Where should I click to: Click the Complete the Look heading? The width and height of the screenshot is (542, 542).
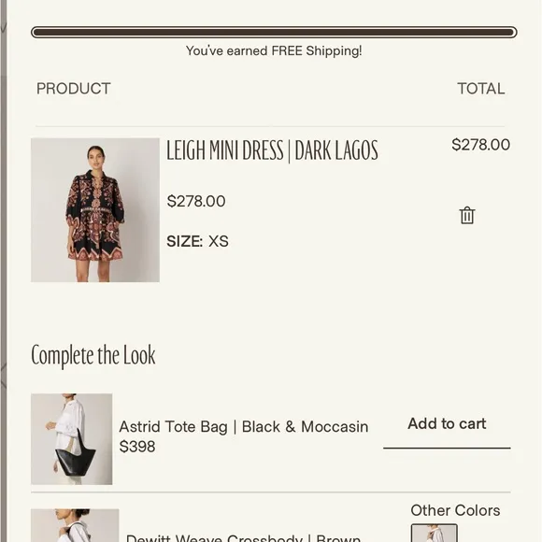pyautogui.click(x=93, y=355)
